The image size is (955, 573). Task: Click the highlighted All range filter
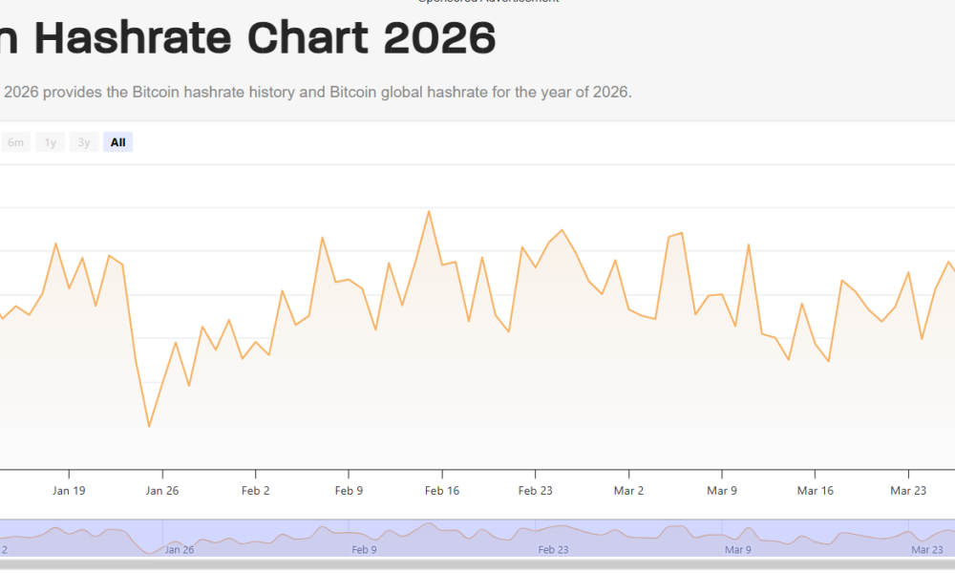coord(117,141)
